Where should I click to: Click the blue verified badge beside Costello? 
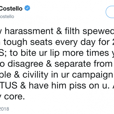click(x=27, y=8)
